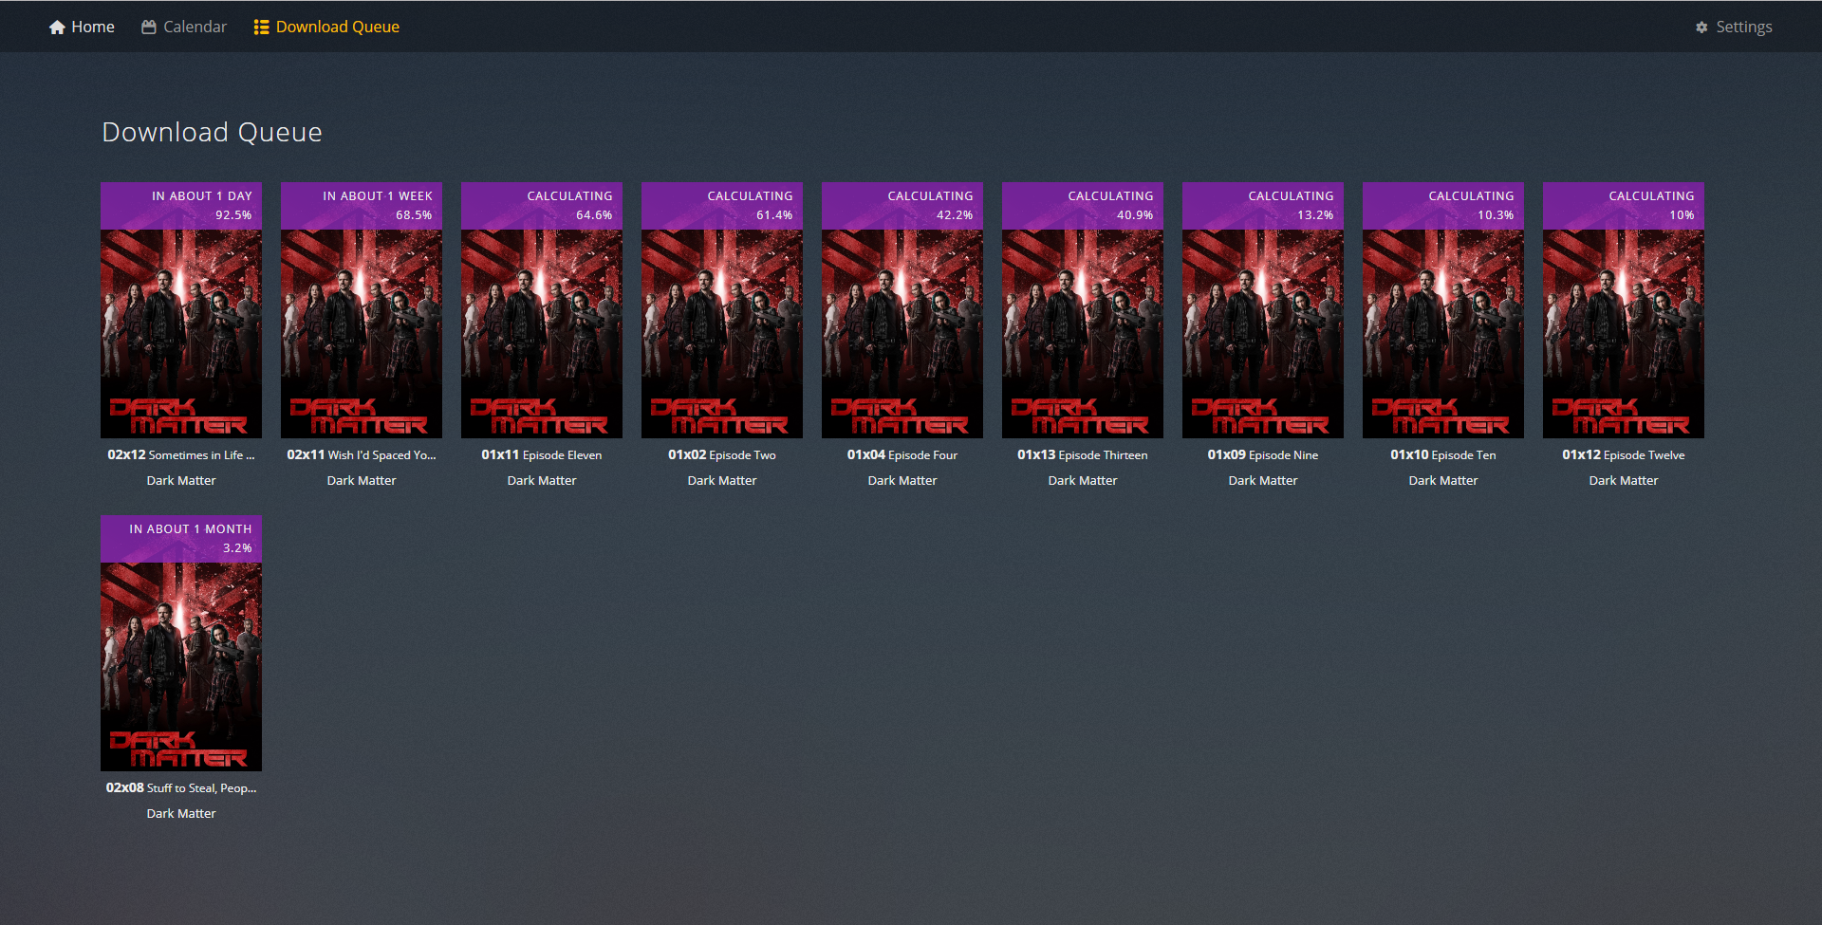Click the 01x10 Episode Ten title
Image resolution: width=1822 pixels, height=925 pixels.
coord(1443,455)
